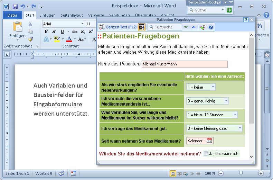
Task: Switch to the Seitenlayout tab
Action: tap(72, 15)
